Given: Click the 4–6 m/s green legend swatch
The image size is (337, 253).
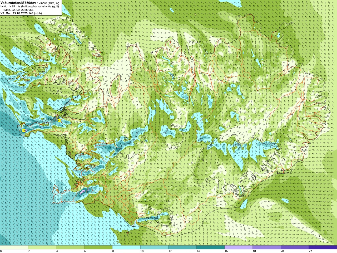Looking at the screenshot, I should tap(70, 247).
